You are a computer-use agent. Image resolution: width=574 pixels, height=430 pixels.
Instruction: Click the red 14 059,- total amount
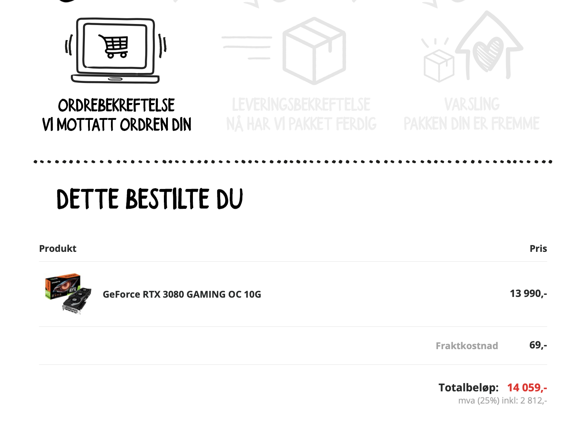click(527, 387)
